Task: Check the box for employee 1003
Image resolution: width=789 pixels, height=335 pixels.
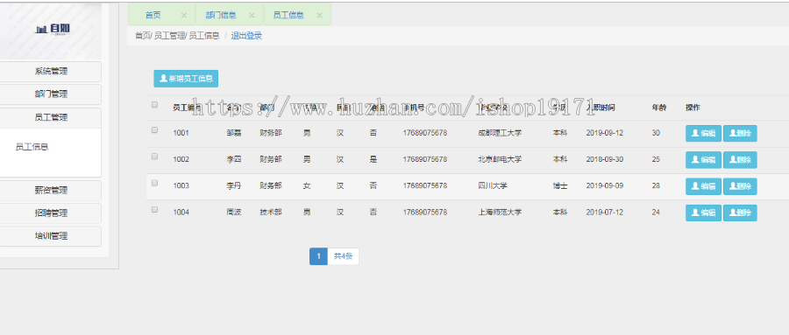Action: pyautogui.click(x=154, y=183)
